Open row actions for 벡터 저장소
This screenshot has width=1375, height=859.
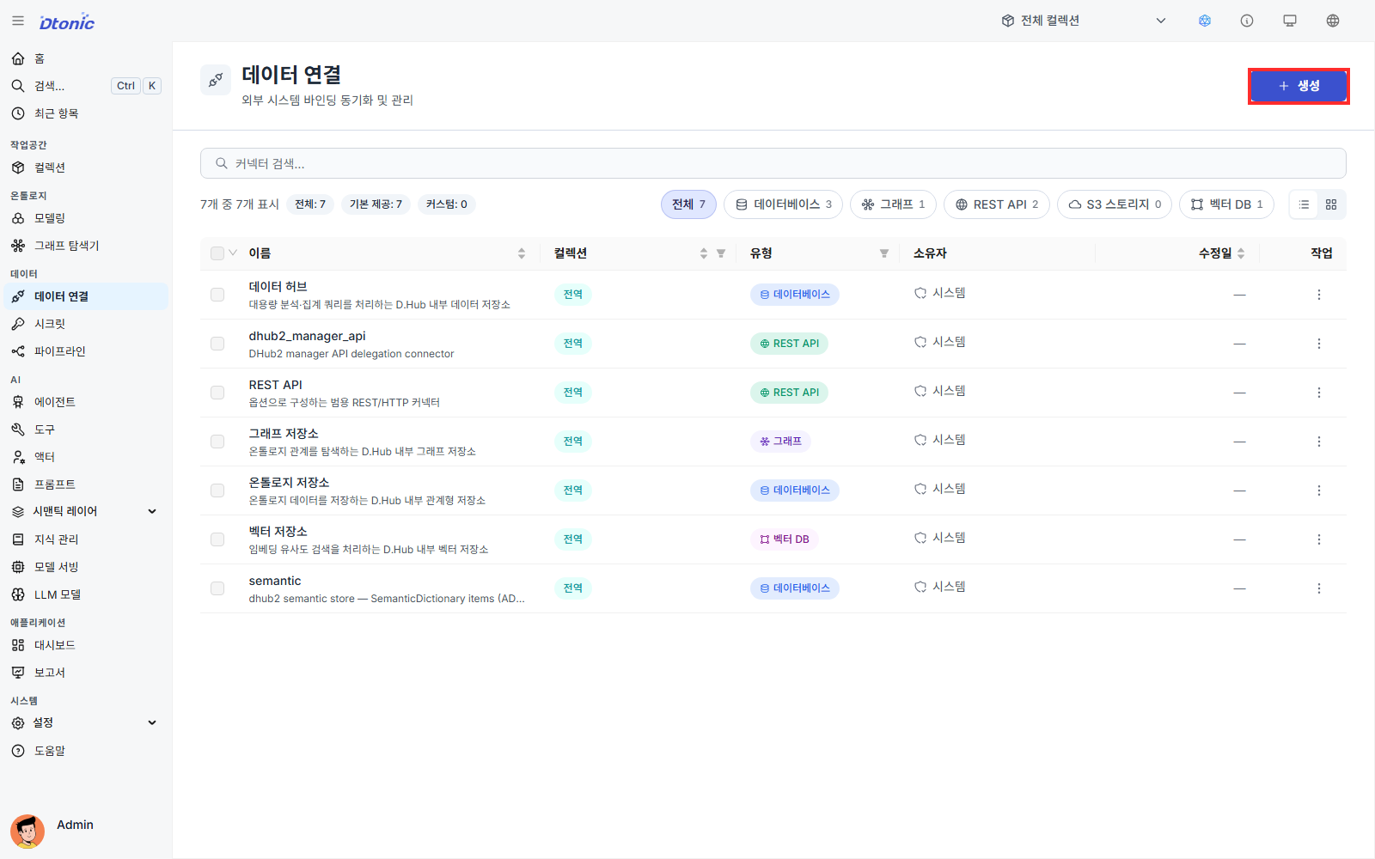coord(1319,539)
